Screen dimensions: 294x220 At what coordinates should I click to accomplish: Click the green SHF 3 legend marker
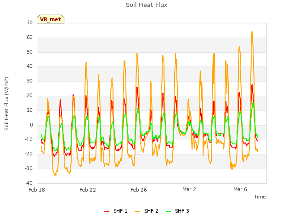pyautogui.click(x=169, y=212)
